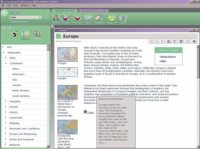Open the Windows menu
This screenshot has width=200, height=149.
tap(25, 5)
